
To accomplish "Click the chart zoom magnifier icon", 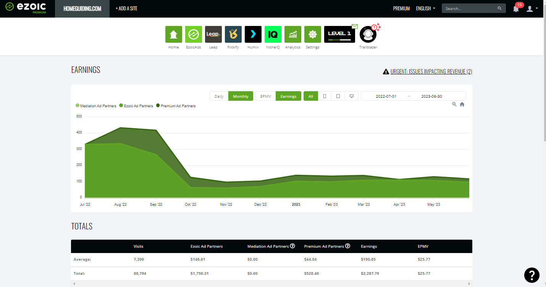I will tap(454, 104).
